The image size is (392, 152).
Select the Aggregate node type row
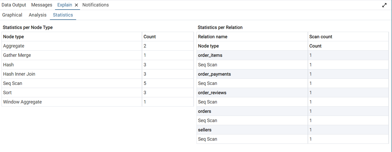tap(14, 46)
